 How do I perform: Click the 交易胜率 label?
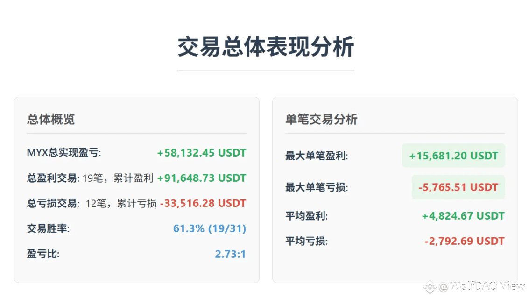click(x=48, y=228)
